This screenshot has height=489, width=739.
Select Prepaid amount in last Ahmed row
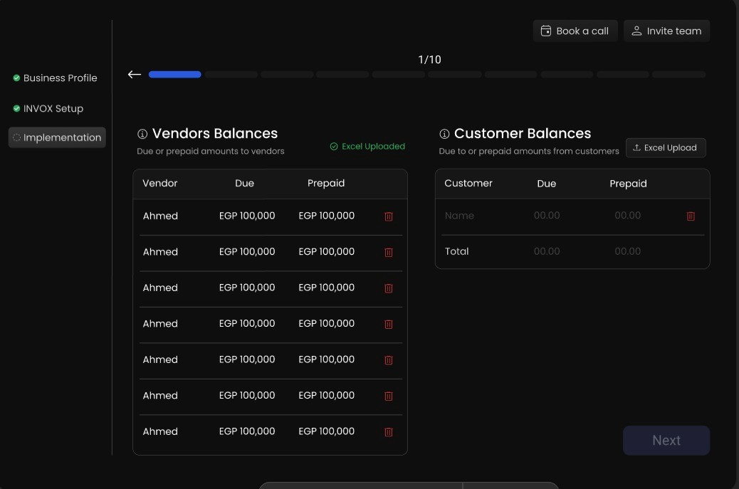(327, 431)
